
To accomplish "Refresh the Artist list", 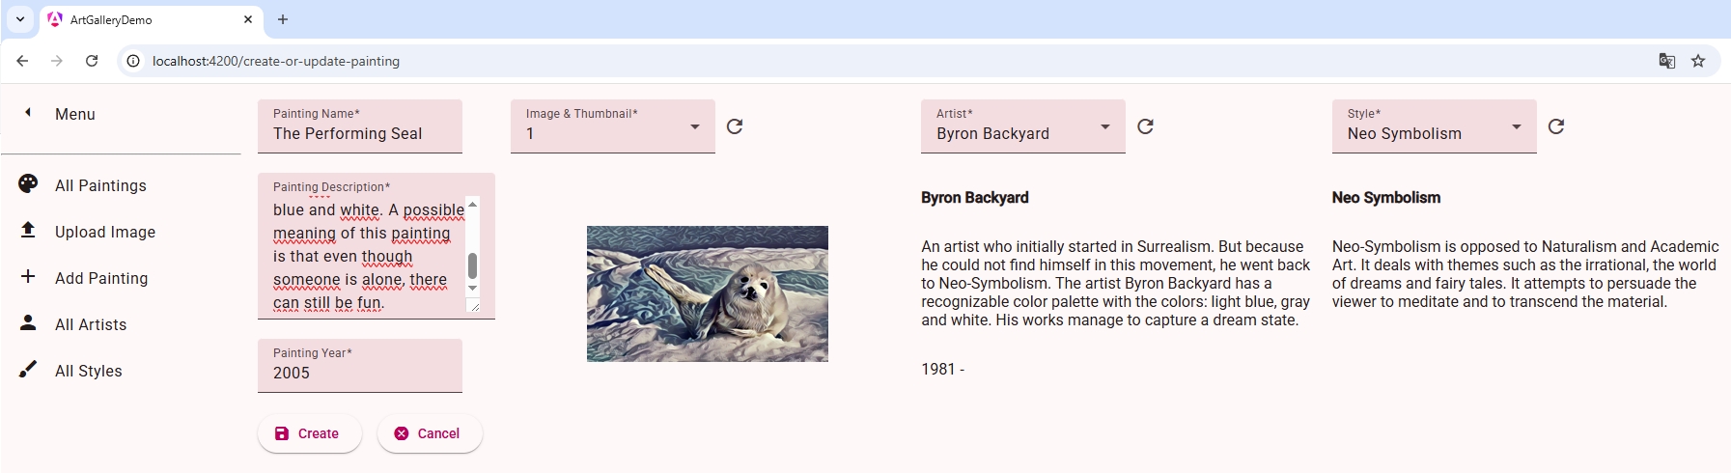I will click(x=1145, y=126).
